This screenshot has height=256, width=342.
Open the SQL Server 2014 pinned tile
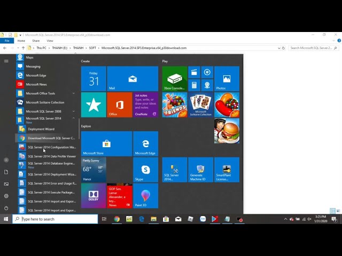tap(175, 170)
